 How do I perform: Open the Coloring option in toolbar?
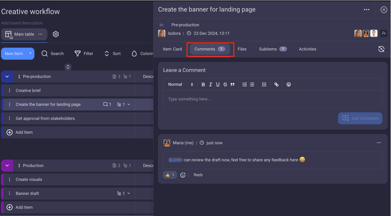pyautogui.click(x=142, y=54)
